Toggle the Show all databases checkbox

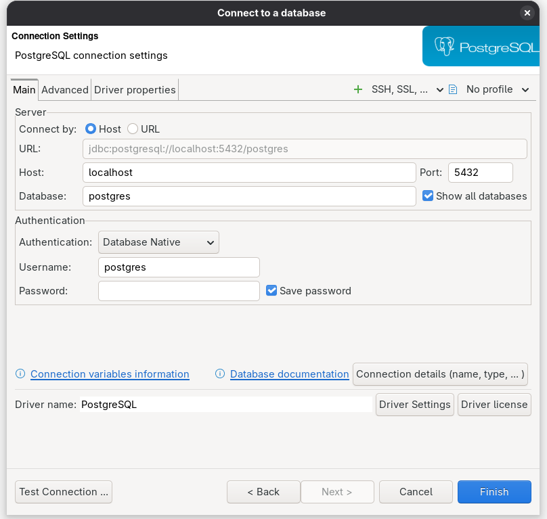tap(428, 196)
